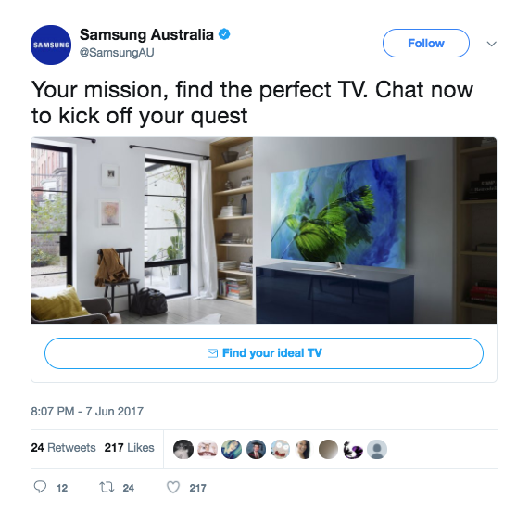Click the tweet text about perfect TV
The width and height of the screenshot is (529, 511).
pyautogui.click(x=252, y=103)
